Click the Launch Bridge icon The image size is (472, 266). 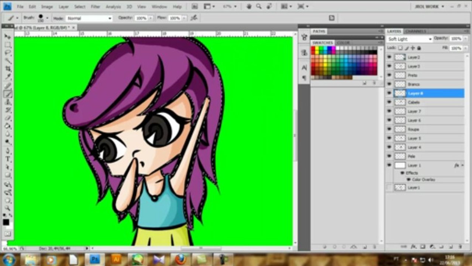click(x=194, y=6)
